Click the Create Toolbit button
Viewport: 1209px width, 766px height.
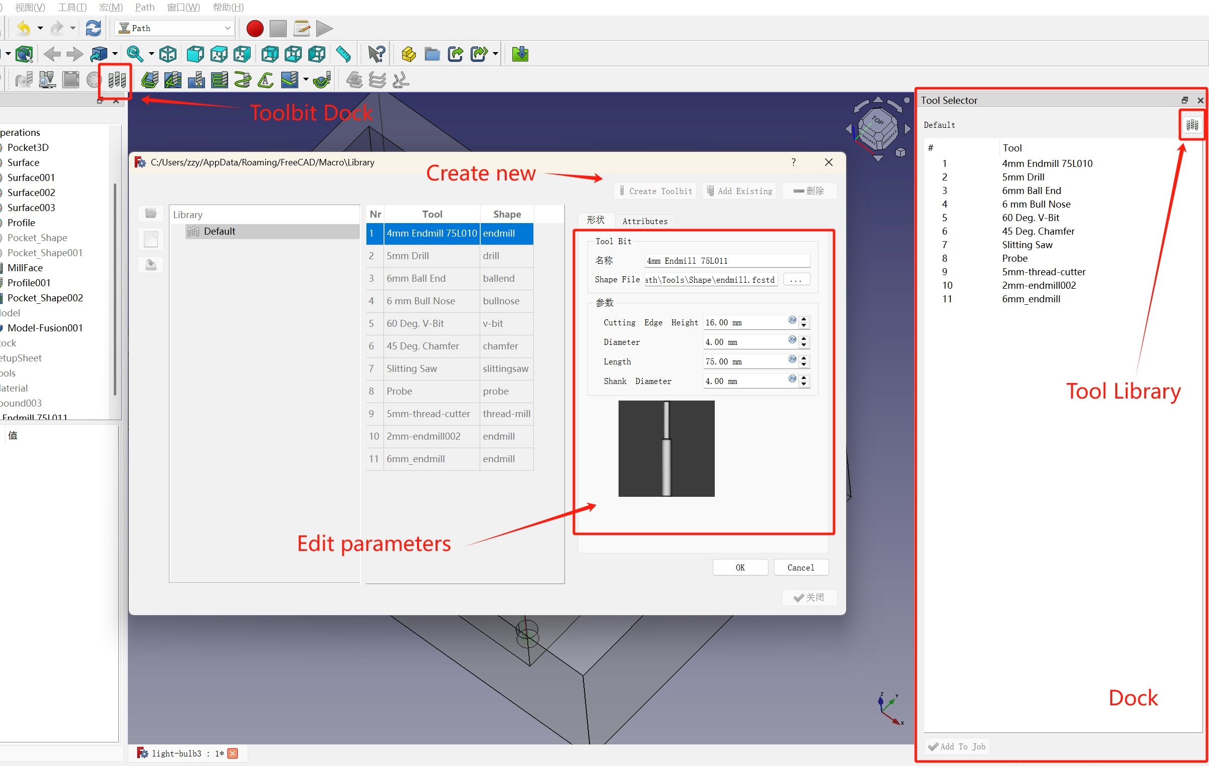(x=655, y=191)
